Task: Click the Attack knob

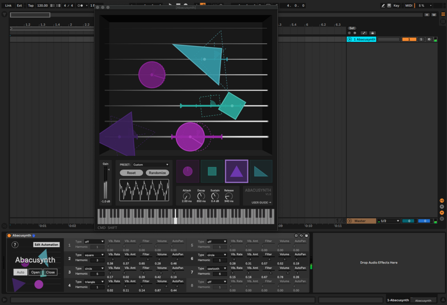Action: point(186,196)
